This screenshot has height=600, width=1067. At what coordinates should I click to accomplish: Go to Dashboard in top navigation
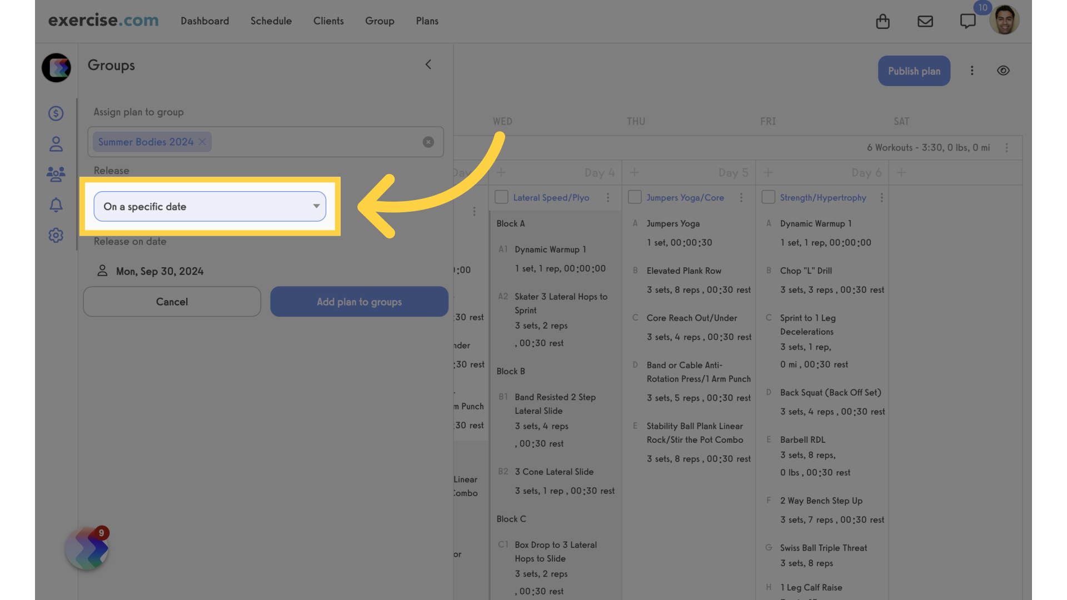click(205, 21)
